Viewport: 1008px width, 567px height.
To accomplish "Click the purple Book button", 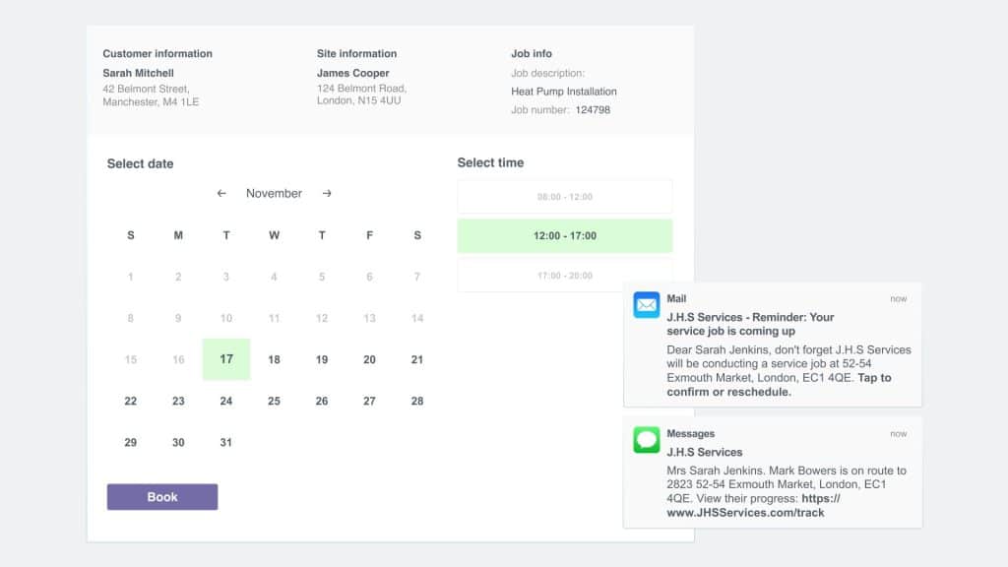I will 162,497.
